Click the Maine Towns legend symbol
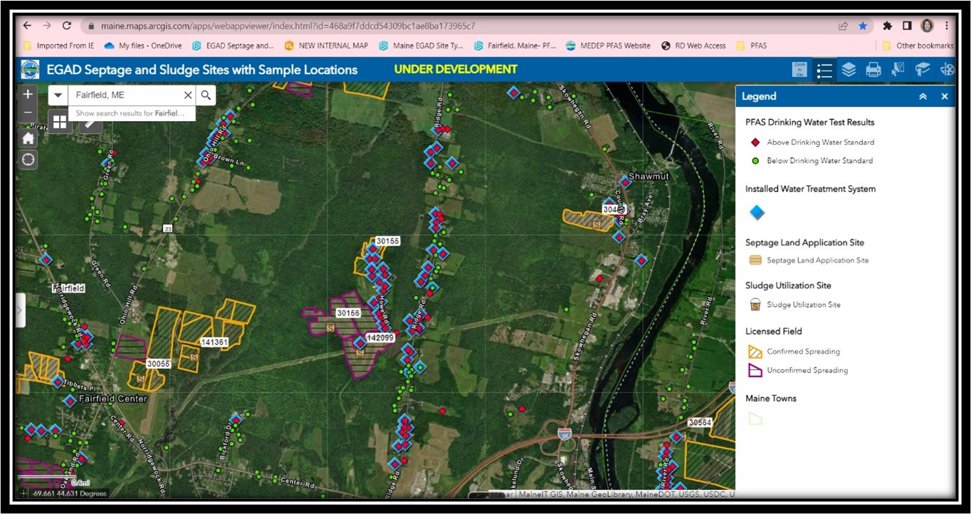 [x=755, y=419]
